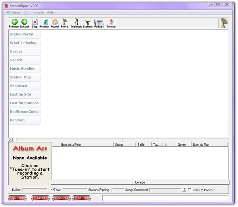Click the Album Art panel
Screen dimensions: 238x207
(30, 164)
